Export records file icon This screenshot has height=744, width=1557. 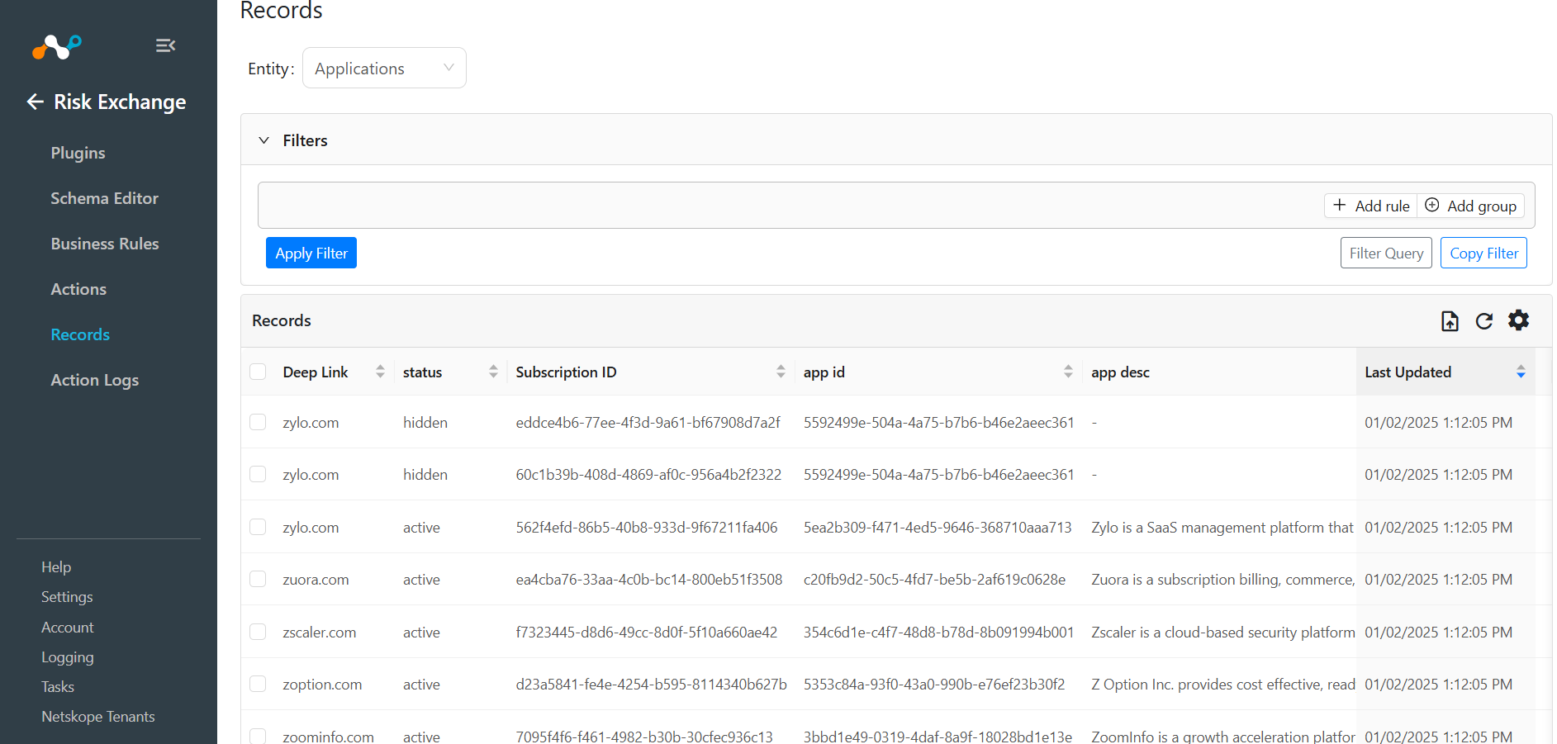[1450, 320]
